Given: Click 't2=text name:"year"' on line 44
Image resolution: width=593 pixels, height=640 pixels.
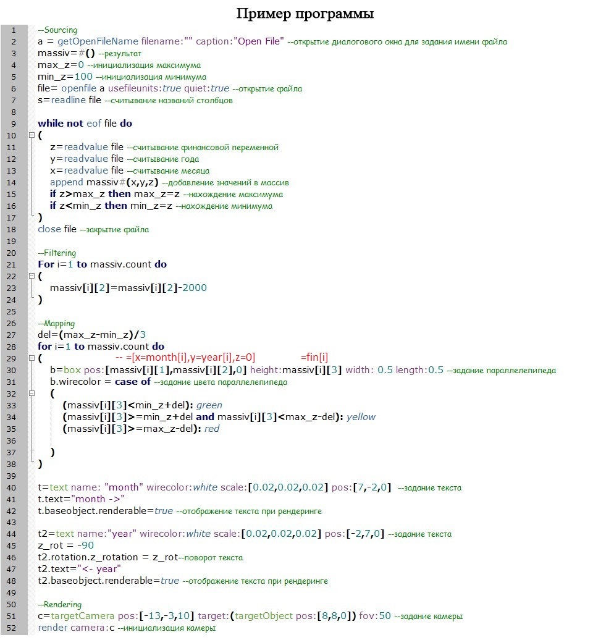Looking at the screenshot, I should (x=87, y=534).
